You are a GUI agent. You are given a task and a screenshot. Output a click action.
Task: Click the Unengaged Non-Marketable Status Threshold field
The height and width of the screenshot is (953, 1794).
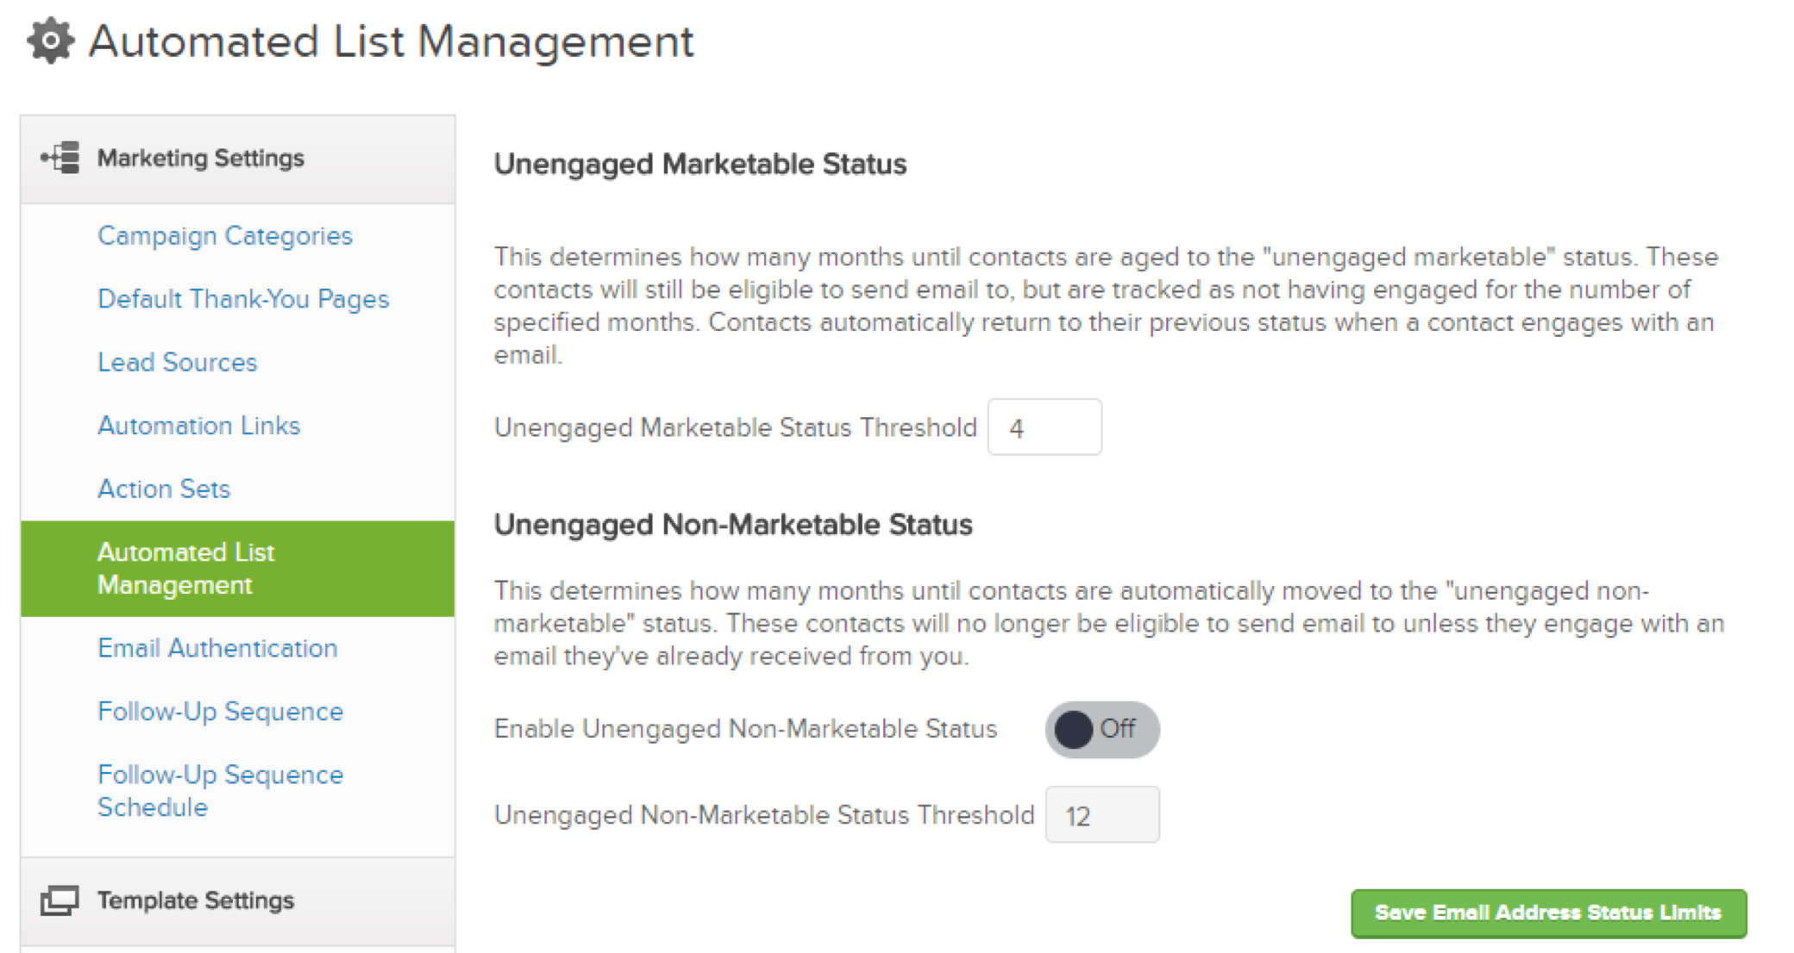(x=1102, y=815)
